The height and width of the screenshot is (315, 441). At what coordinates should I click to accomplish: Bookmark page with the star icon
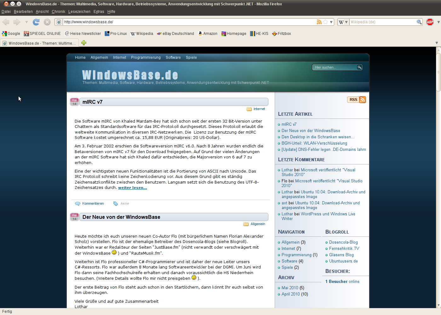325,22
